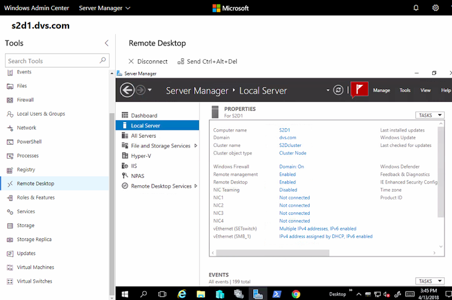Open the Storage tool icon
The image size is (452, 300).
tap(10, 225)
